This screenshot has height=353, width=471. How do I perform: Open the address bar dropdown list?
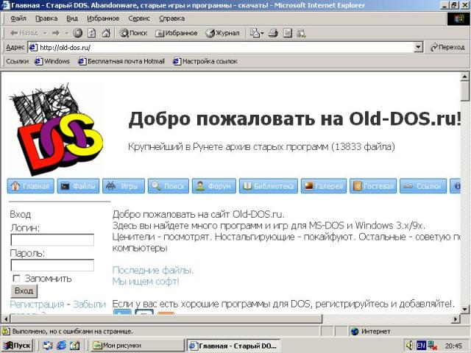(418, 47)
